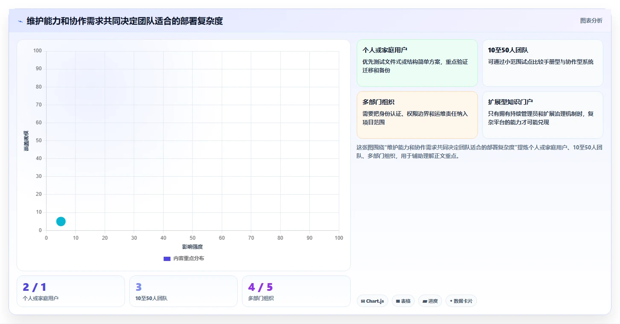Toggle the 内容重点分布 legend swatch
This screenshot has height=324, width=620.
point(167,258)
